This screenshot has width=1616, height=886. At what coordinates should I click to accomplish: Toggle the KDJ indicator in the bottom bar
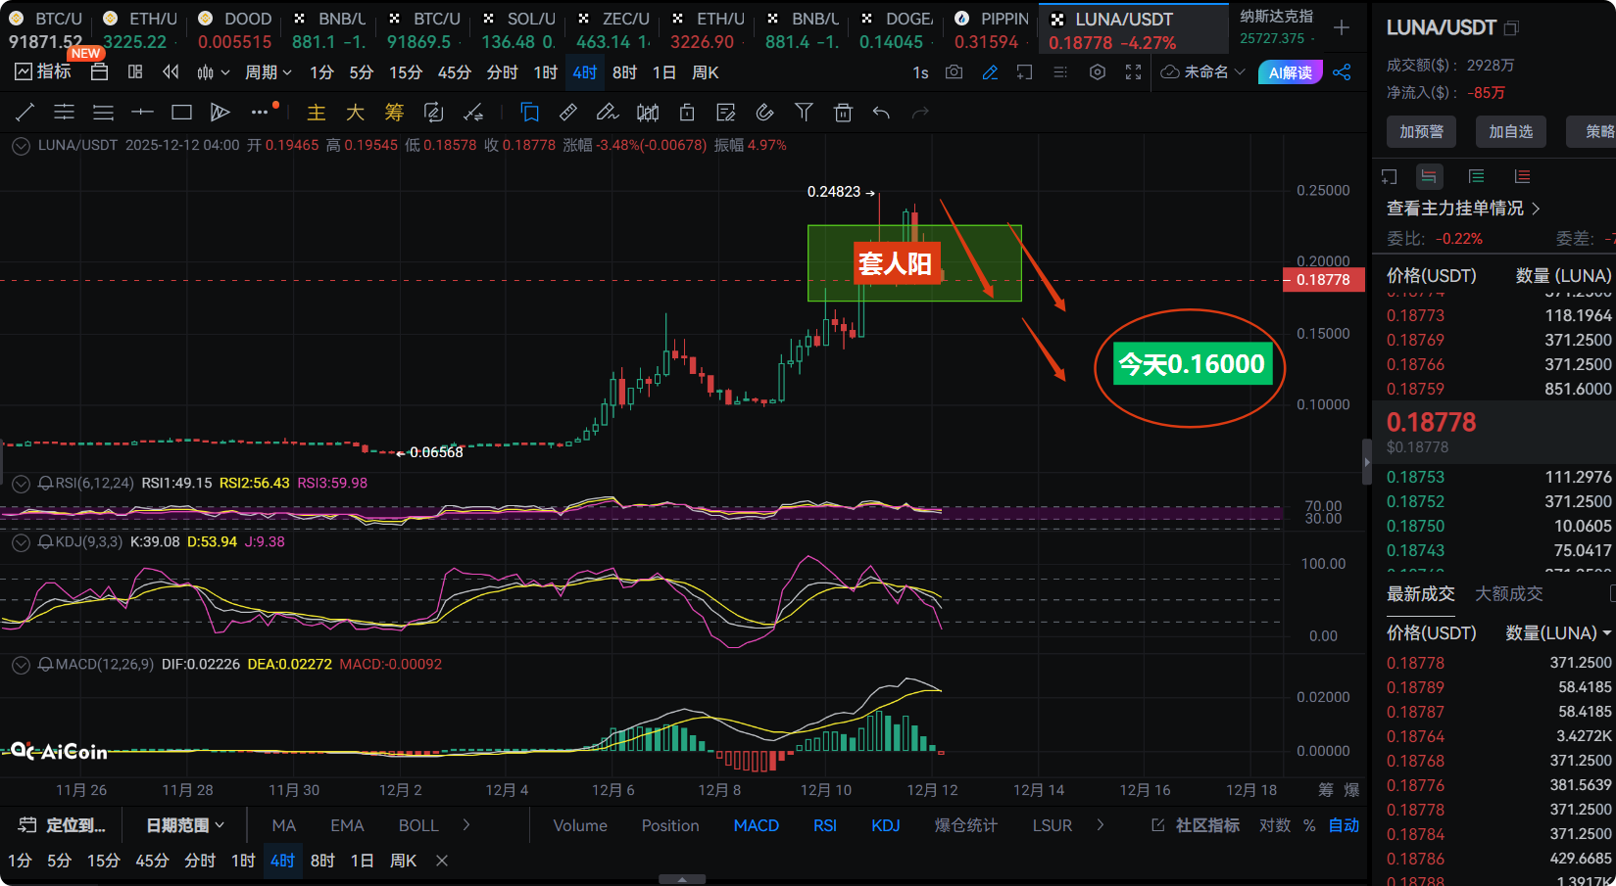click(885, 825)
